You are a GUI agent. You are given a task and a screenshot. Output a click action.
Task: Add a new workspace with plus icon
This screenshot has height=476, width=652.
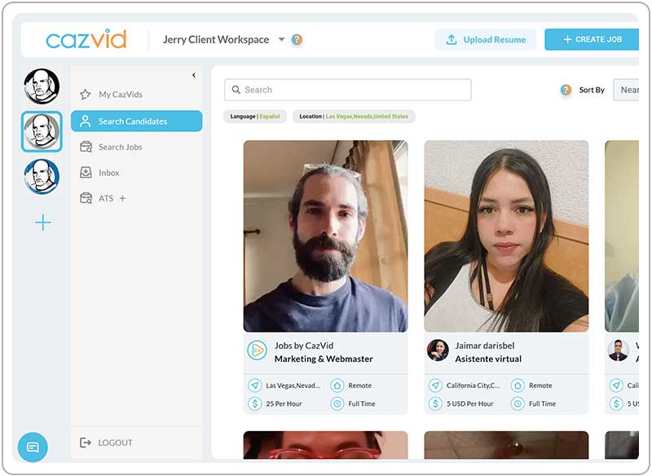click(x=43, y=223)
